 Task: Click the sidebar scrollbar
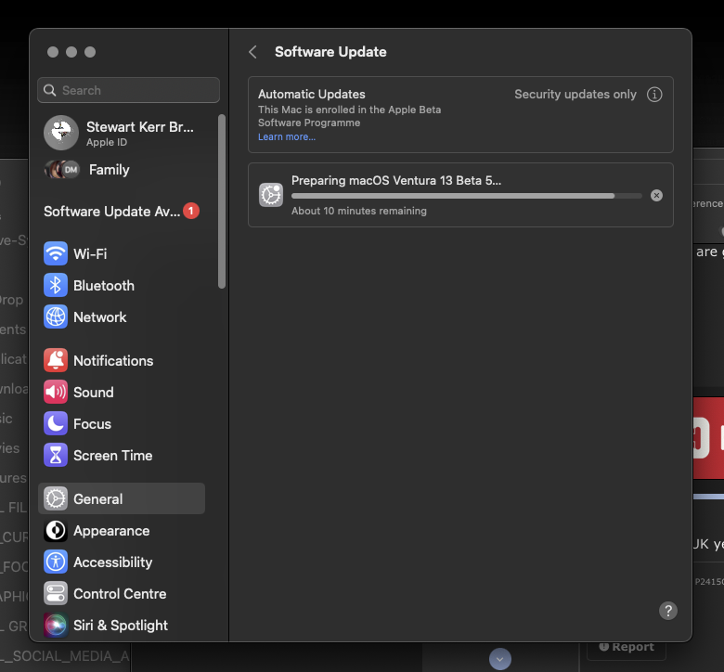pyautogui.click(x=222, y=201)
